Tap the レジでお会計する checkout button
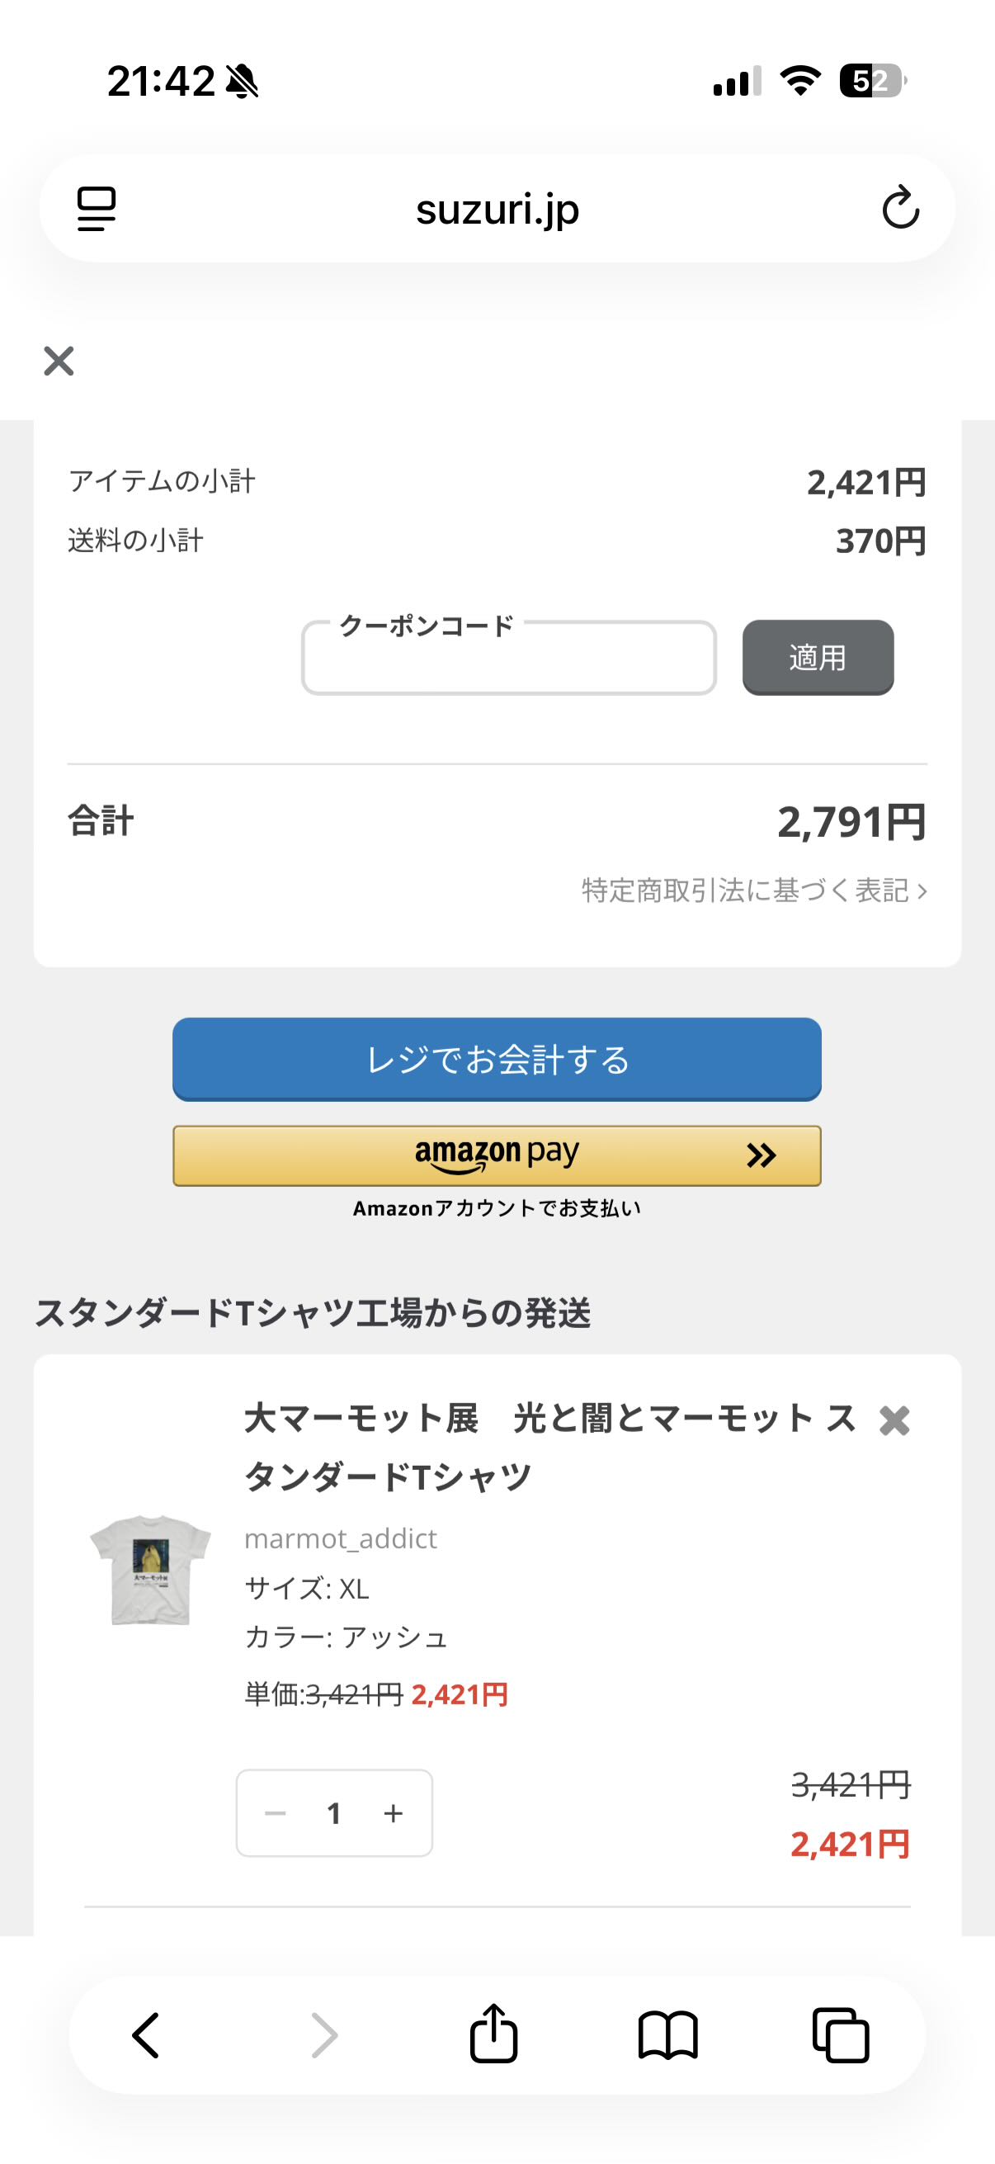Image resolution: width=995 pixels, height=2164 pixels. point(496,1060)
